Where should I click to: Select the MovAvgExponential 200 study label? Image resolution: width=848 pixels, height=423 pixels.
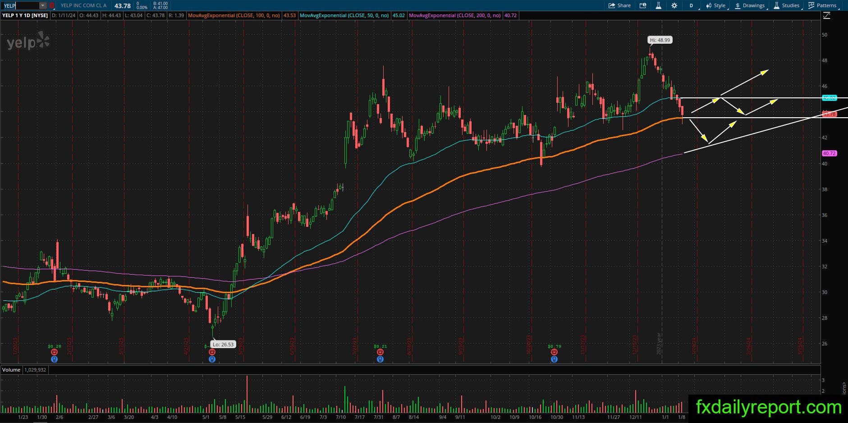coord(455,15)
